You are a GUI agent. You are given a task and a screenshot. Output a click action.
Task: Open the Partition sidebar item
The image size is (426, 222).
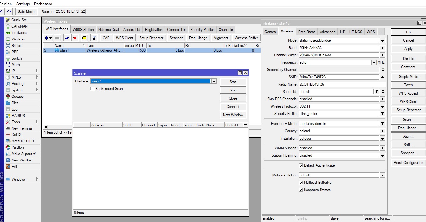click(x=18, y=147)
